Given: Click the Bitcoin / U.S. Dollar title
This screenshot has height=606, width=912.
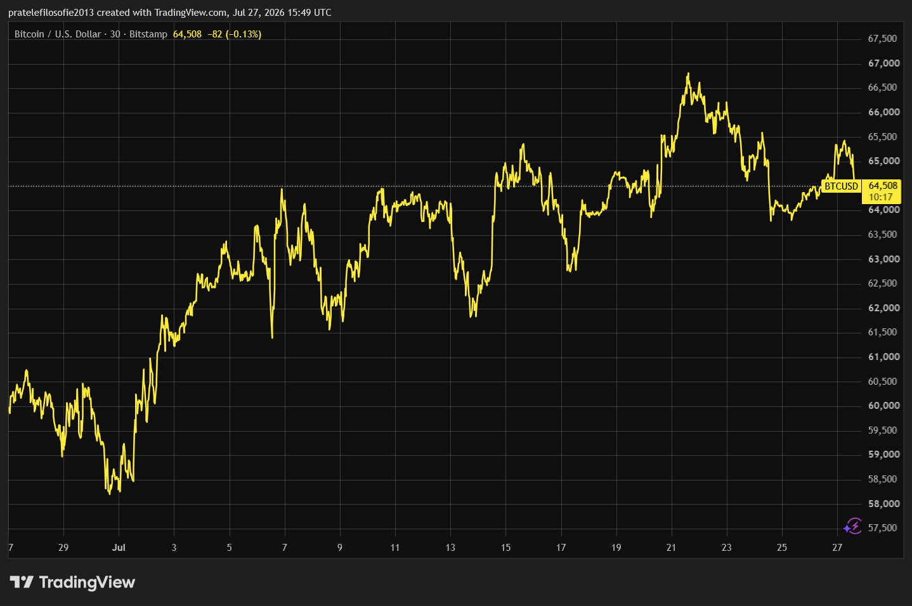Looking at the screenshot, I should [x=58, y=34].
